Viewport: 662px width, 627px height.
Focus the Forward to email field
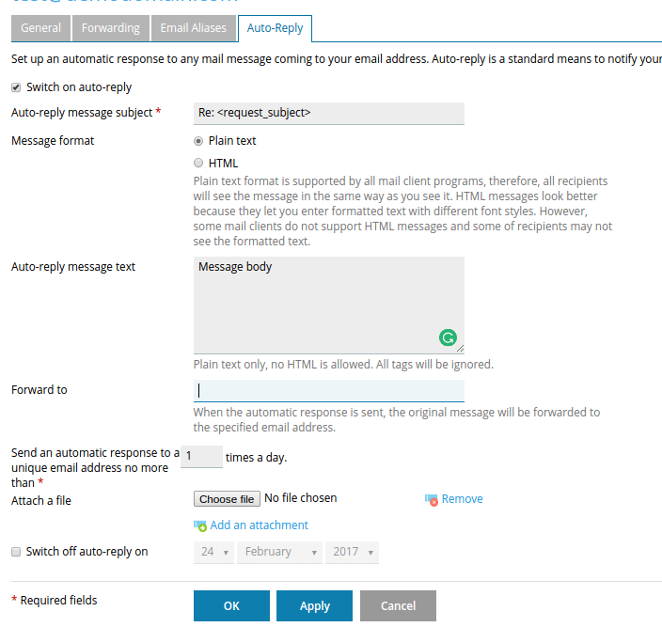point(329,391)
